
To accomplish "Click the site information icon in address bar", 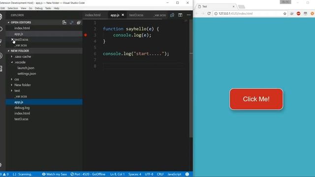I will (216, 14).
